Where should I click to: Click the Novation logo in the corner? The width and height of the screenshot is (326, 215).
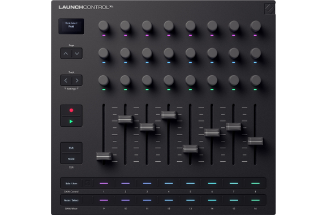click(269, 9)
